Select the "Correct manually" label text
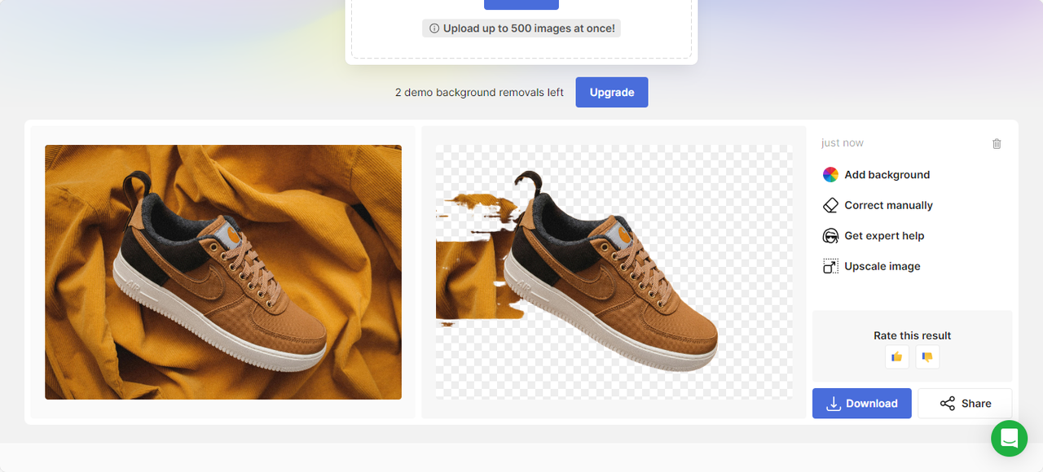 pos(889,205)
